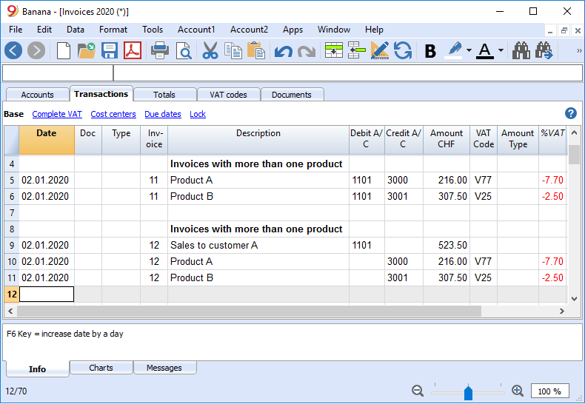585x404 pixels.
Task: Click the binoculars with arrow Find Next icon
Action: [544, 50]
